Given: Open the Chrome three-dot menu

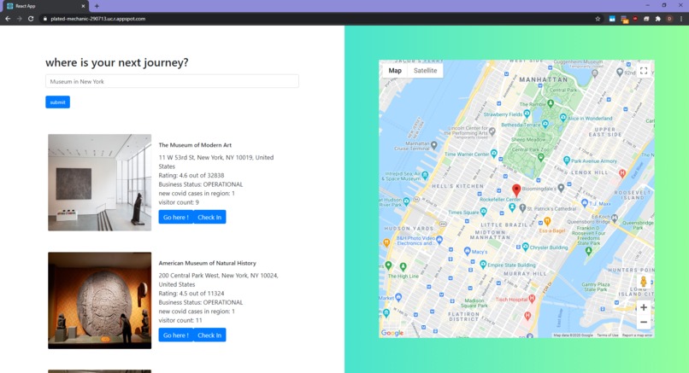Looking at the screenshot, I should click(x=681, y=19).
